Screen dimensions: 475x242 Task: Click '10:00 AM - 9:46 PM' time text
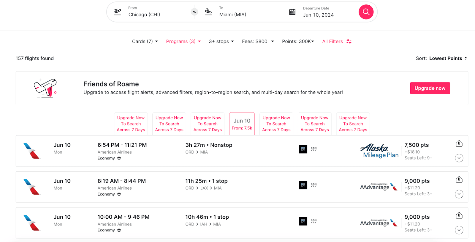tap(123, 217)
